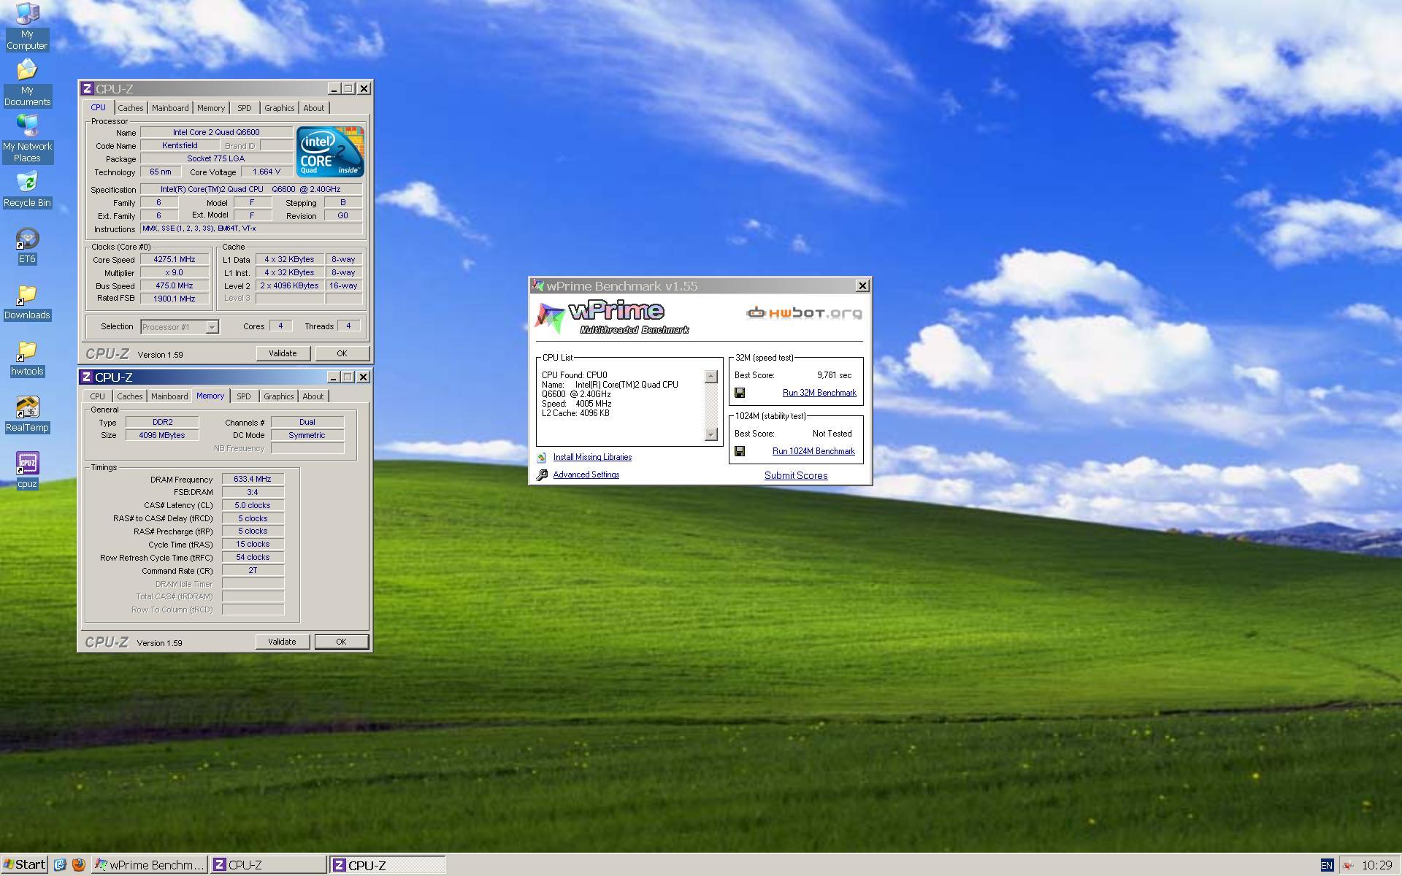This screenshot has width=1402, height=876.
Task: Open Mainboard tab in lower CPU-Z window
Action: point(169,396)
